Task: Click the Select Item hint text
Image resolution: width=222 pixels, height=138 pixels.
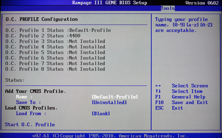Action: pos(187,91)
